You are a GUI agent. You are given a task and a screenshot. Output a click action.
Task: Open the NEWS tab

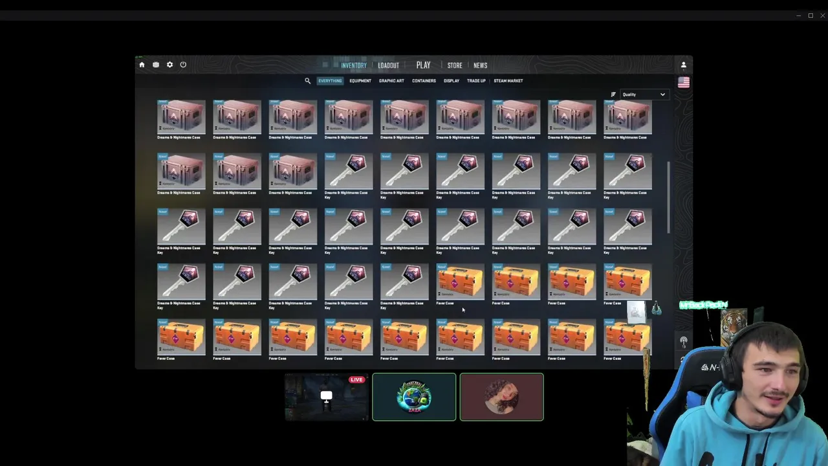coord(480,65)
